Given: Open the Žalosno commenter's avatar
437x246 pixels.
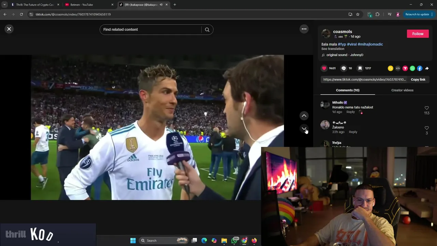Looking at the screenshot, I should pyautogui.click(x=325, y=125).
